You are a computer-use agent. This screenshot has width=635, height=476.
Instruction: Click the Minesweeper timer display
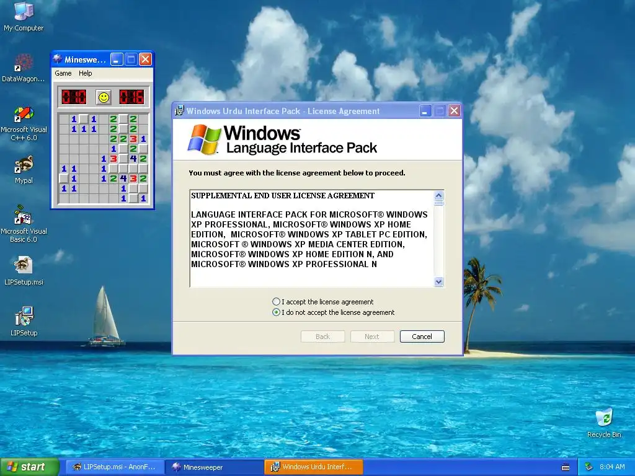[x=131, y=97]
